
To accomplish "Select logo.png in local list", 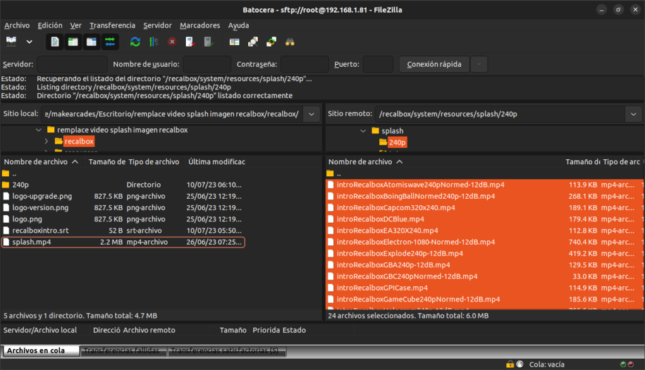I will click(x=27, y=219).
